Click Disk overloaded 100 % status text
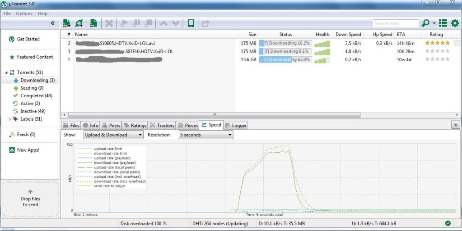 click(x=144, y=224)
